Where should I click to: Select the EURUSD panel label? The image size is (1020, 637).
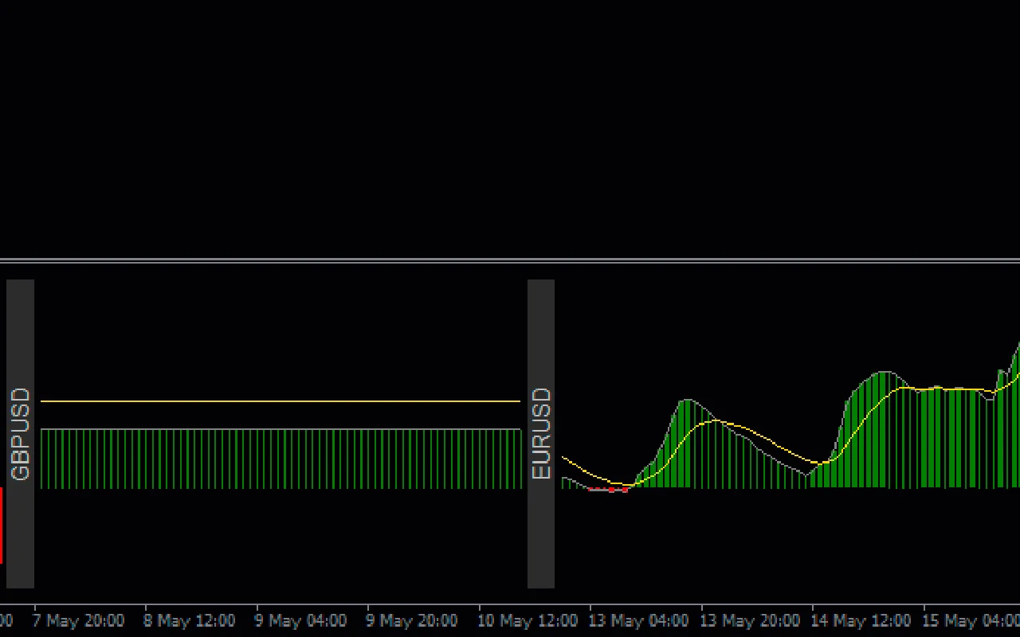tap(542, 434)
